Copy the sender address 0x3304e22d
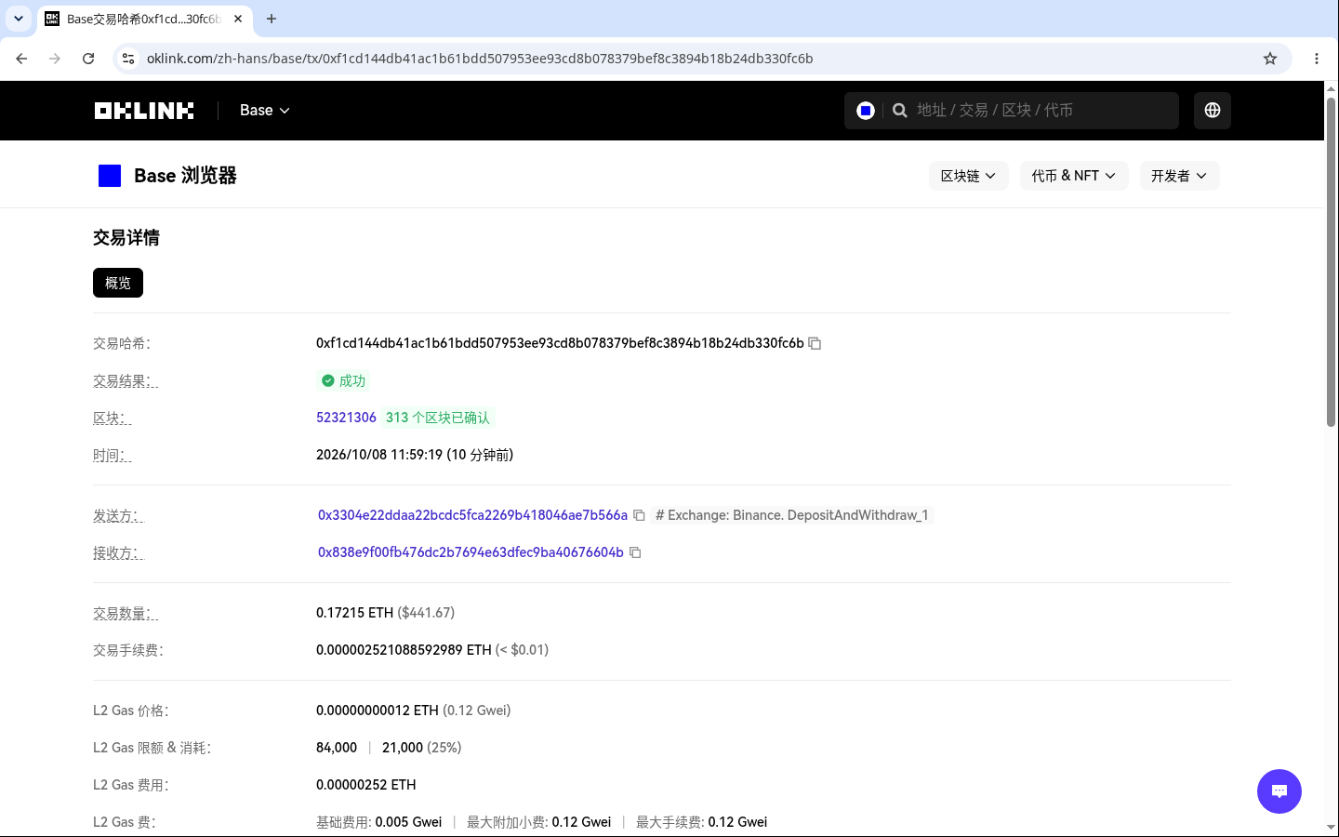Screen dimensions: 1339x837 point(639,515)
